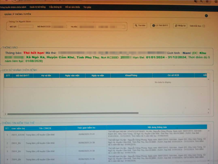This screenshot has width=218, height=164.
Task: Sort by Ngày vào viện column header
Action: (72, 75)
